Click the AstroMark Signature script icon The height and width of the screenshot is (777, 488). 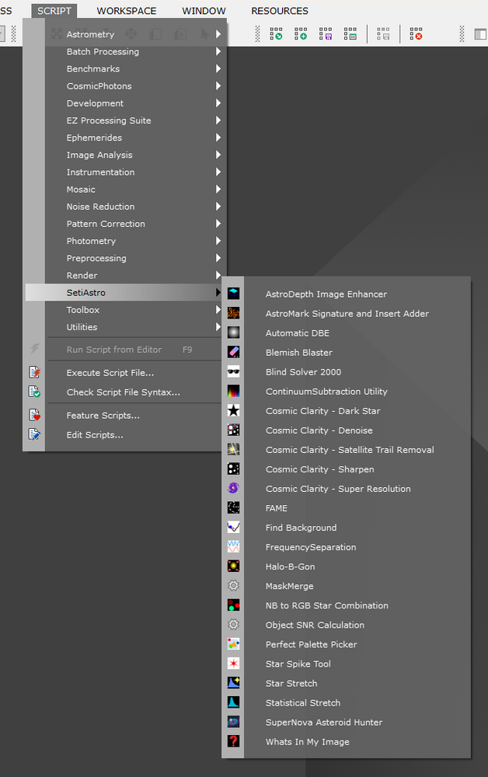pyautogui.click(x=233, y=312)
